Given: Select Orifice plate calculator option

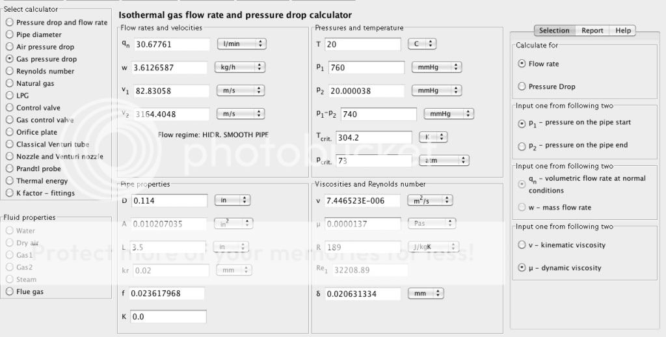Looking at the screenshot, I should [10, 132].
